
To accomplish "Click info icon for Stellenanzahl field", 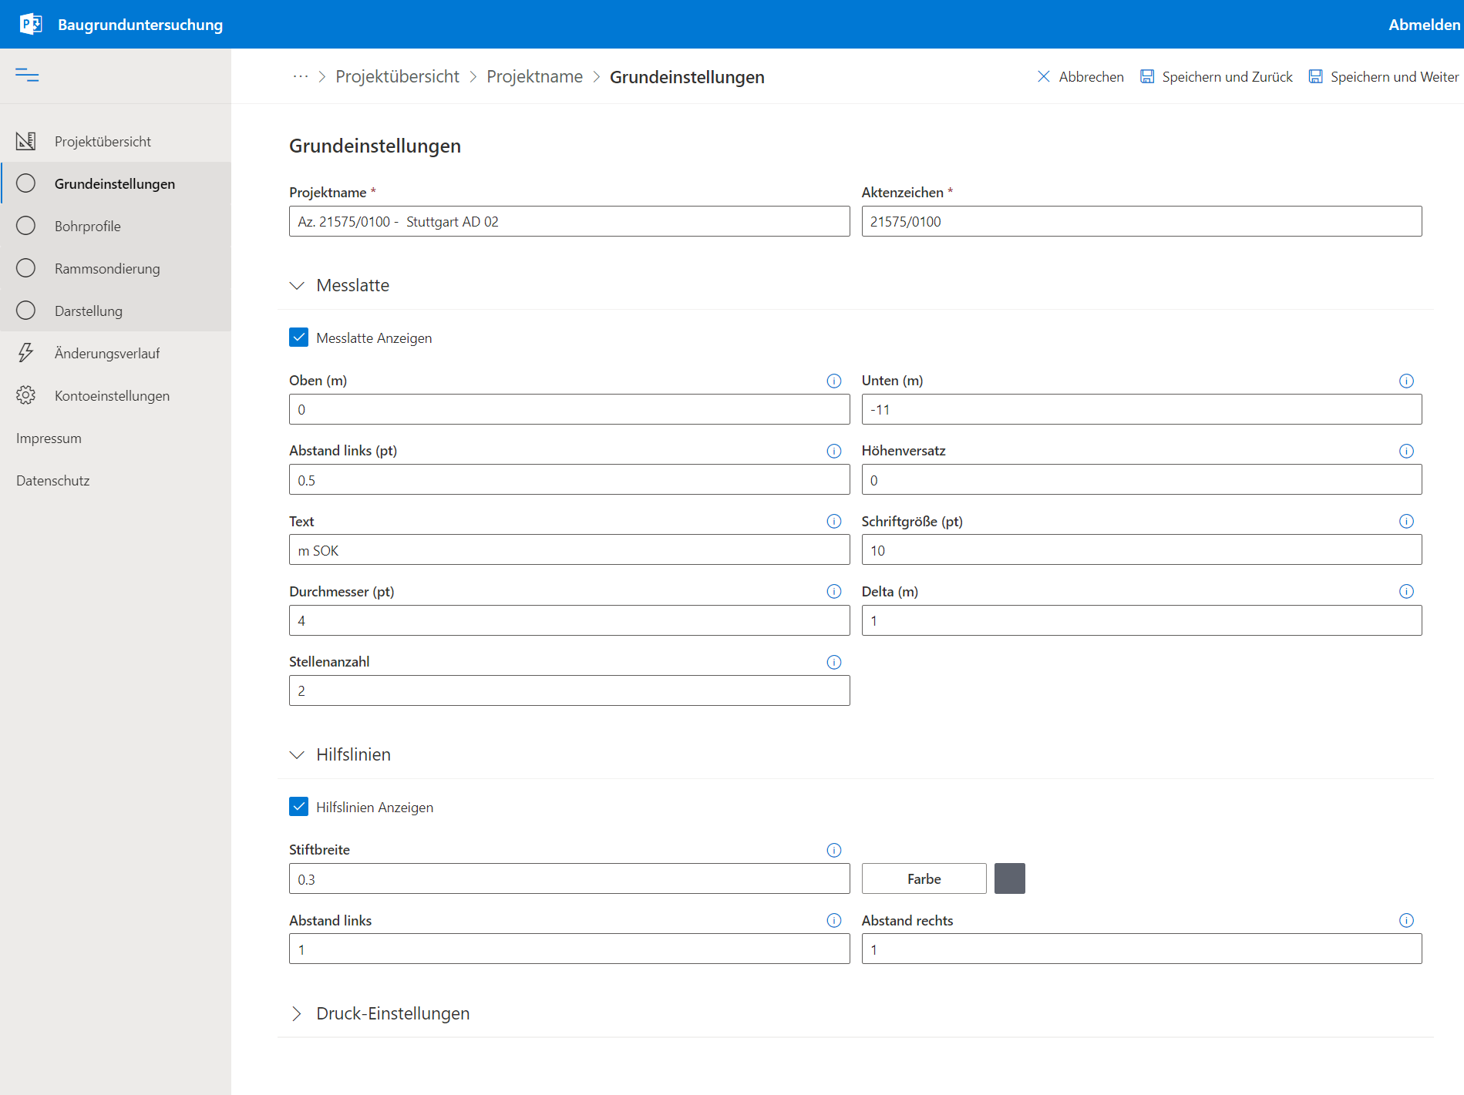I will (833, 662).
